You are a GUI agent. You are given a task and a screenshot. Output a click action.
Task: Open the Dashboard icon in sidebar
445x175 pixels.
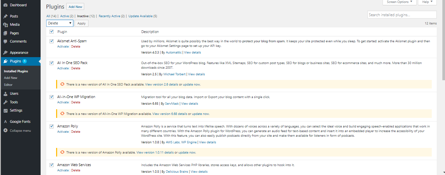pos(5,5)
